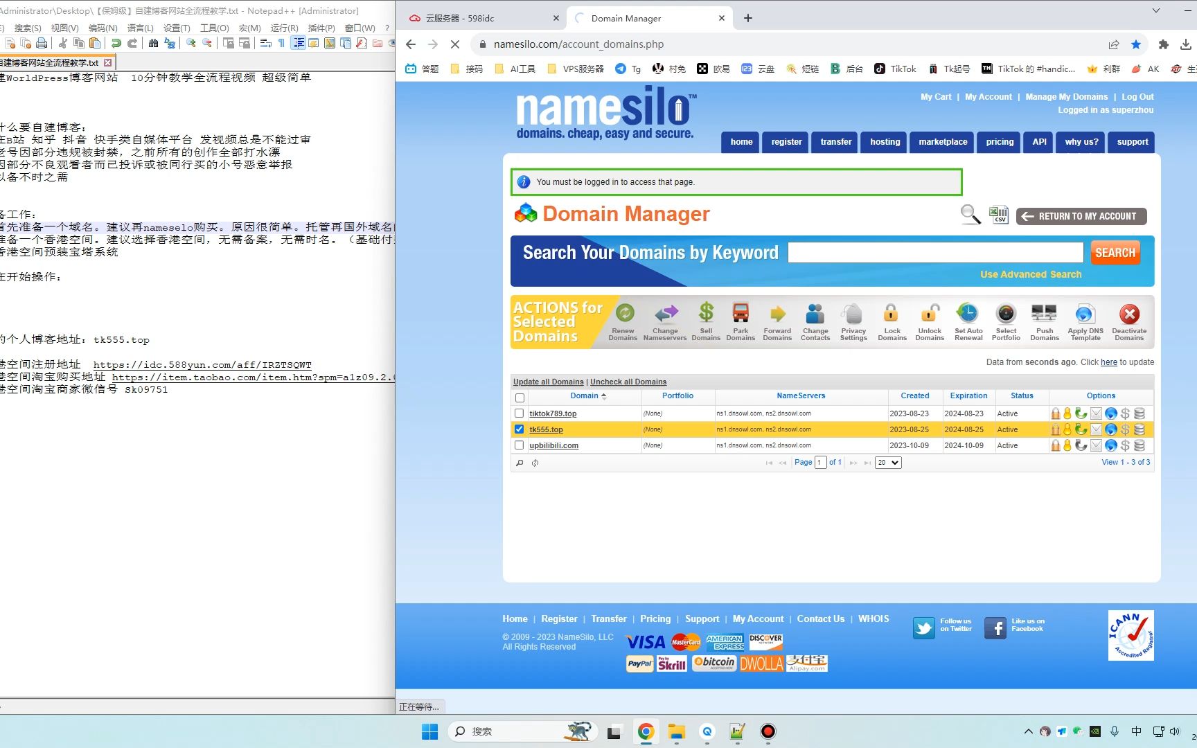1197x748 pixels.
Task: Click the auto-renew arrow icon for upbilibili.com
Action: 1081,445
